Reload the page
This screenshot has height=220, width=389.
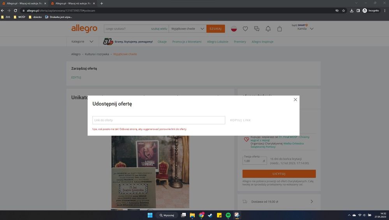pos(16,11)
